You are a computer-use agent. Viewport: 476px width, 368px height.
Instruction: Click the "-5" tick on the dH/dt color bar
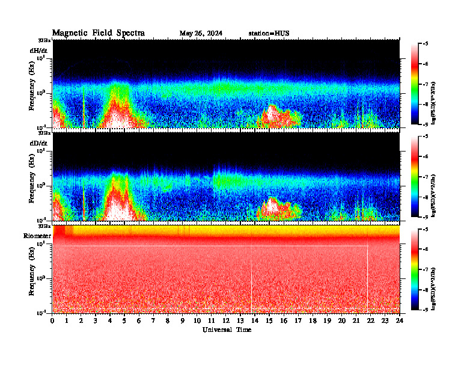coord(426,44)
